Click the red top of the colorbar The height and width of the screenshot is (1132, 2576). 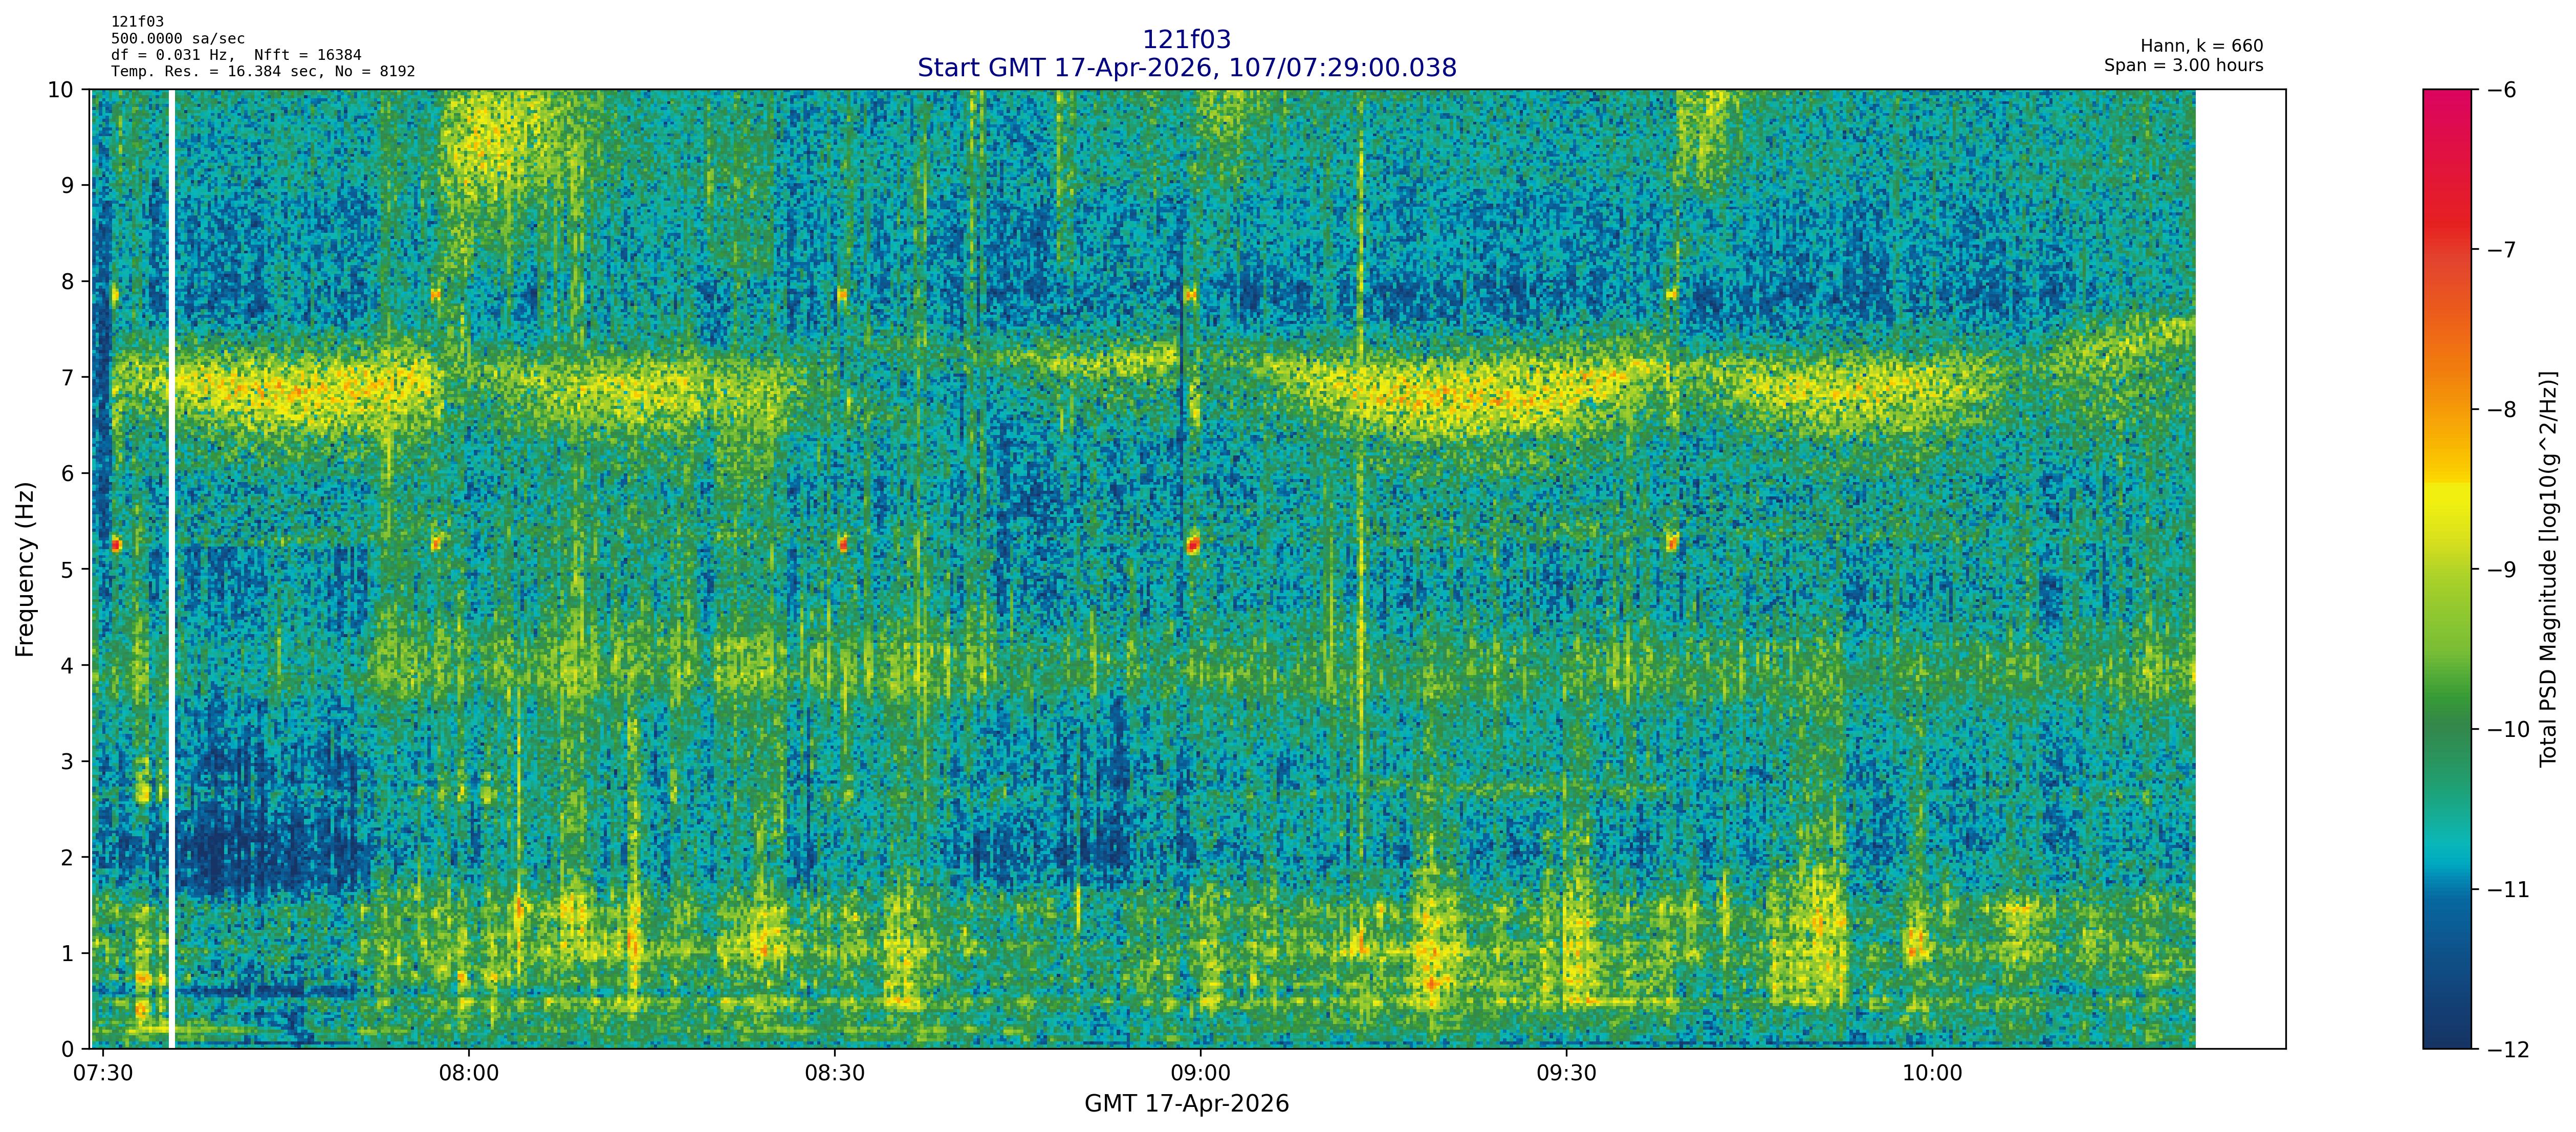point(2446,105)
